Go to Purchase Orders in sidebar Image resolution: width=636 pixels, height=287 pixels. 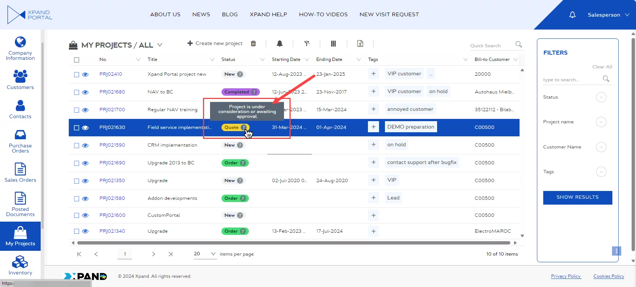coord(20,141)
